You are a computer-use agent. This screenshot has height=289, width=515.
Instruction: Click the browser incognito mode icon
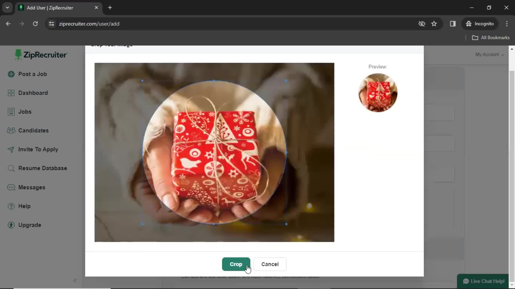tap(469, 24)
